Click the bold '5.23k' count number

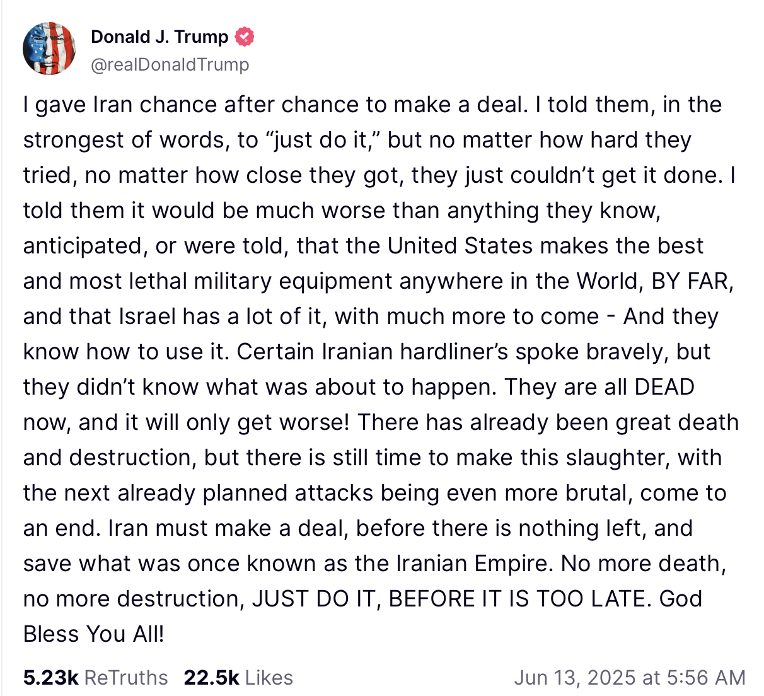pos(51,678)
